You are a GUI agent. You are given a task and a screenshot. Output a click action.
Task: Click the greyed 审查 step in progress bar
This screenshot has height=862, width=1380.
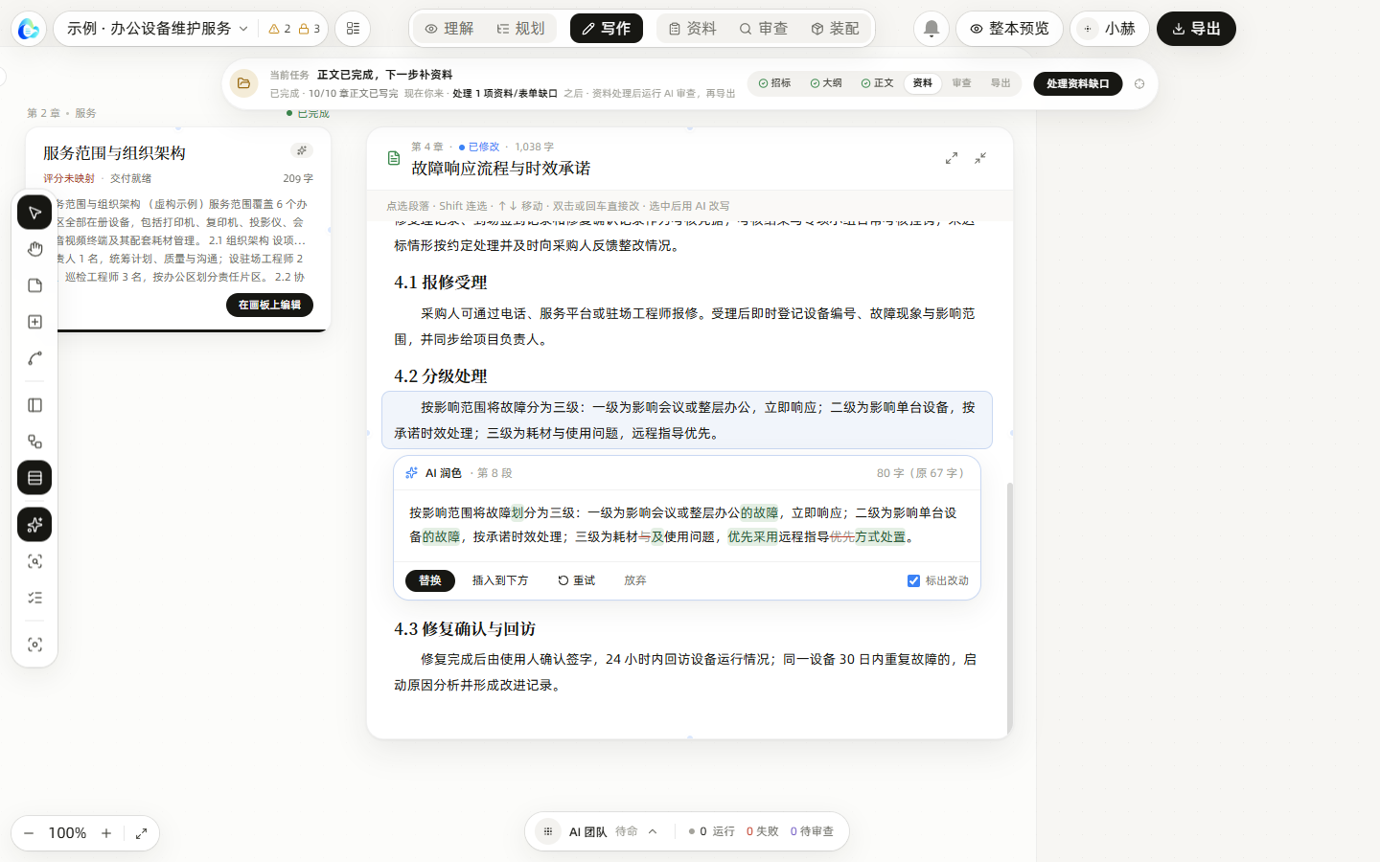pos(961,83)
